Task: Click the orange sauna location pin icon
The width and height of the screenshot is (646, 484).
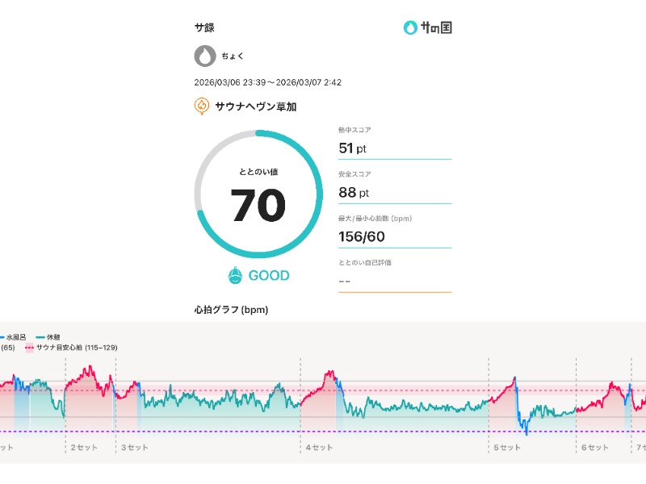Action: click(x=202, y=106)
